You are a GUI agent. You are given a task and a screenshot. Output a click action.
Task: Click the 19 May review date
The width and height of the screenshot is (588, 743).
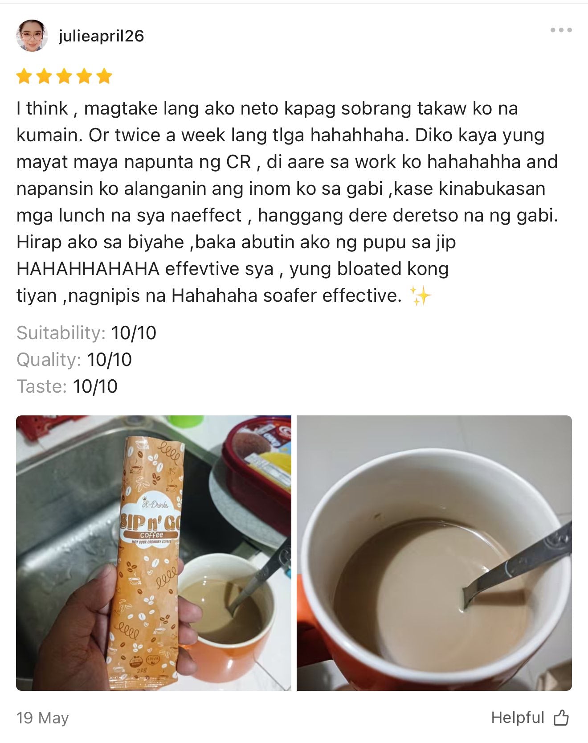click(43, 718)
